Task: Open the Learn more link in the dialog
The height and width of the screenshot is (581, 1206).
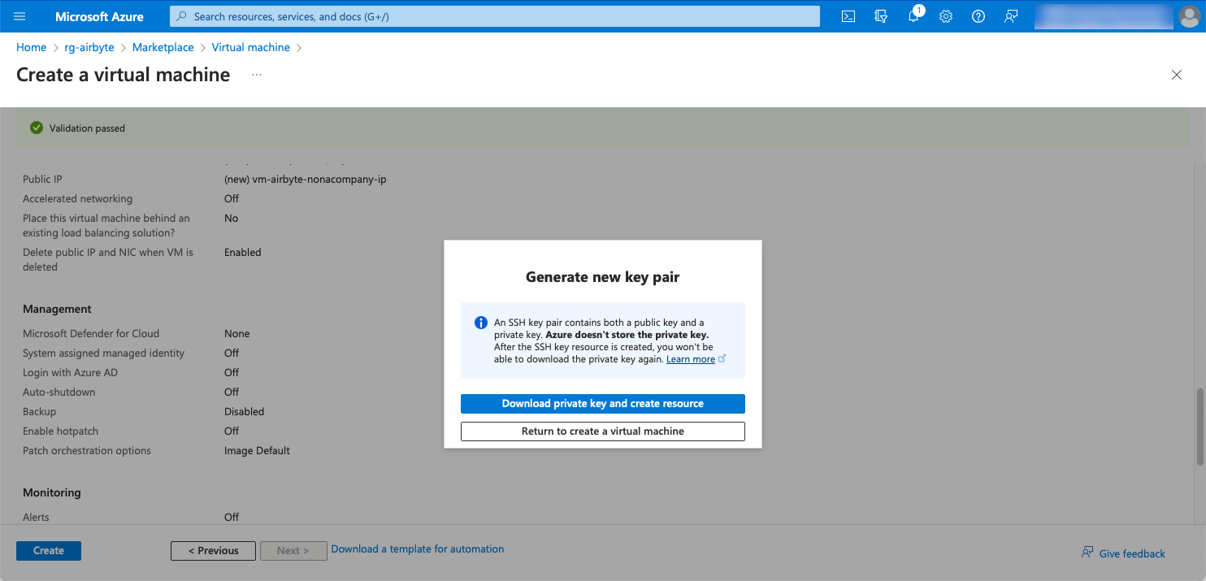Action: [x=690, y=359]
